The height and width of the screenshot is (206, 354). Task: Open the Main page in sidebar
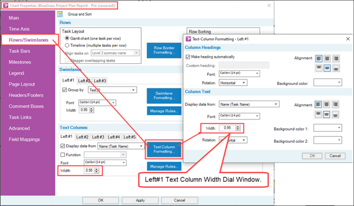(14, 18)
